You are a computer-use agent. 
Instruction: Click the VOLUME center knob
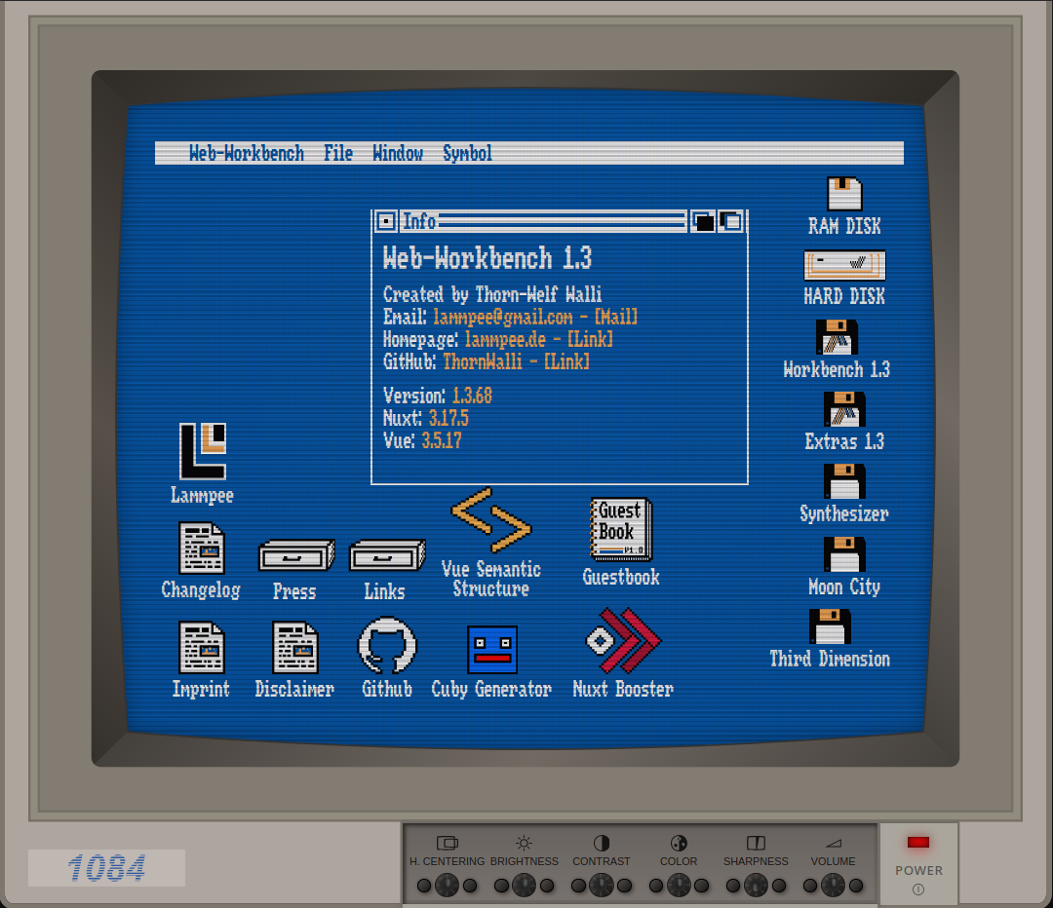(833, 886)
